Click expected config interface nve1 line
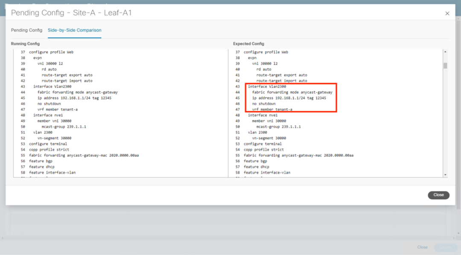The height and width of the screenshot is (255, 461). coord(263,115)
